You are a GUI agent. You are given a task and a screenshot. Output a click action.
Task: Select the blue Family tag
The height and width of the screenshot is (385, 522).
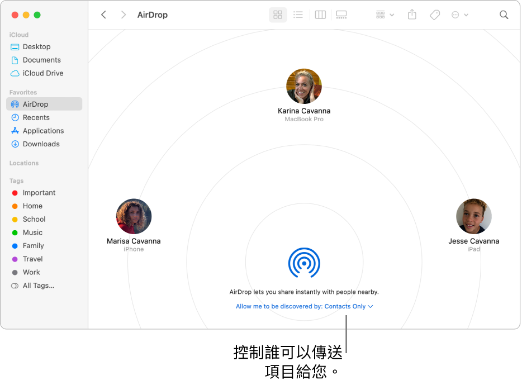click(44, 246)
